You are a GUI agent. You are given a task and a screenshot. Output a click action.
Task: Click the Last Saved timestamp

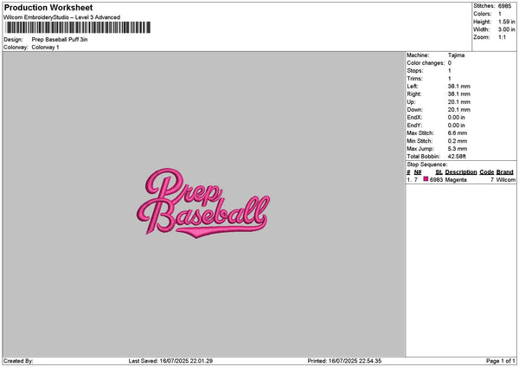pos(170,361)
